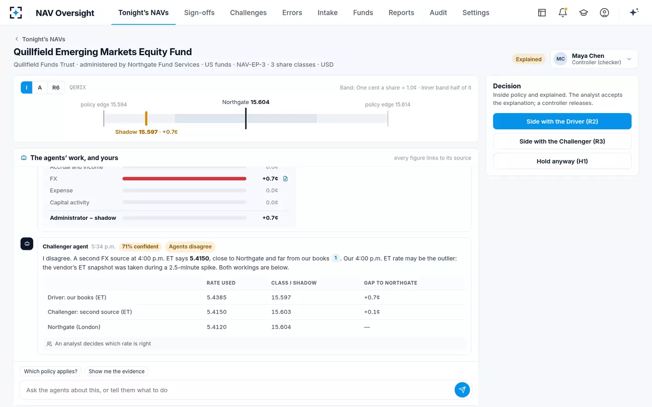Click the NAV Oversight logo icon

[x=16, y=13]
